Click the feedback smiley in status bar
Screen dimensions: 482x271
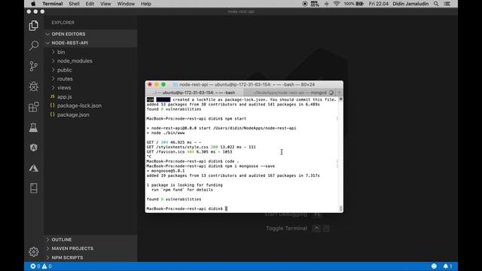[434, 266]
